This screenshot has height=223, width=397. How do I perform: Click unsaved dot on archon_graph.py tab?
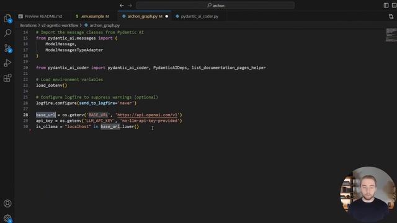(x=167, y=17)
